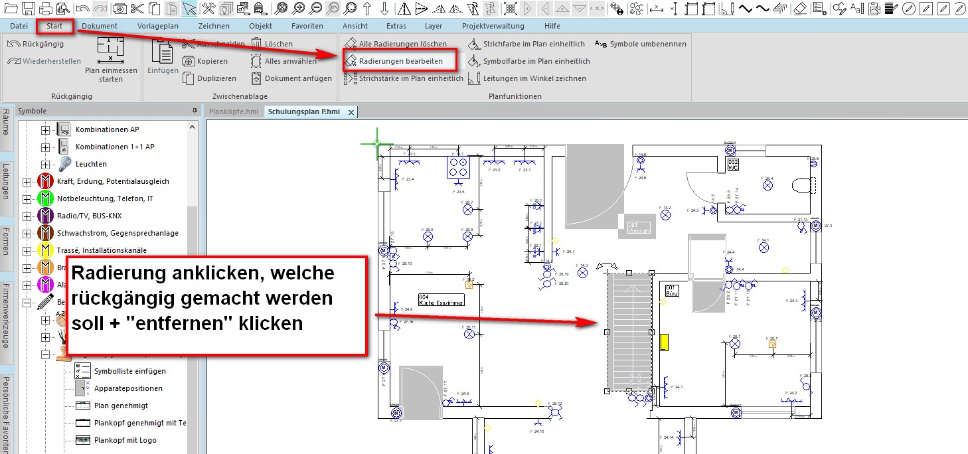Click the eraser tool icon in top toolbar

click(x=800, y=9)
